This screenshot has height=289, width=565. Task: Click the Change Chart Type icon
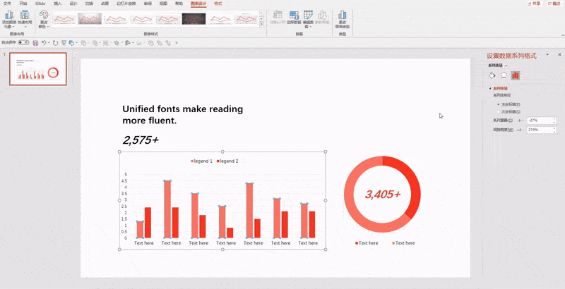pos(342,15)
